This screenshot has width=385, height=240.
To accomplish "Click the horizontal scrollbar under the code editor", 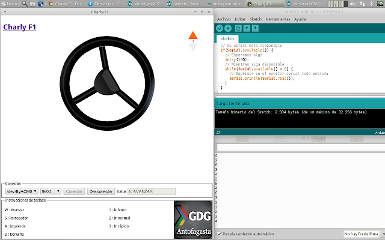I will 300,94.
